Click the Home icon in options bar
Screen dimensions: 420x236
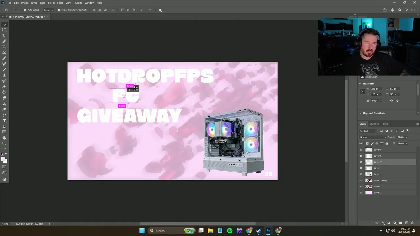point(6,10)
